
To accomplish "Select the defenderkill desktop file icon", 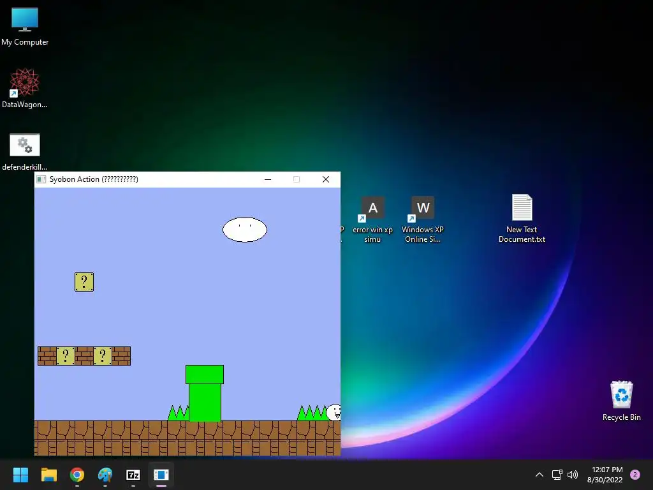I will tap(25, 152).
